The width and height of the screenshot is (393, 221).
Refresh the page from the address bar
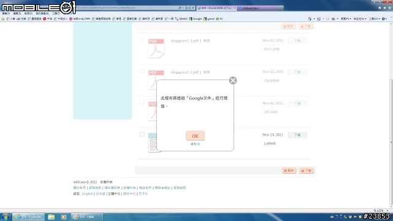[190, 8]
